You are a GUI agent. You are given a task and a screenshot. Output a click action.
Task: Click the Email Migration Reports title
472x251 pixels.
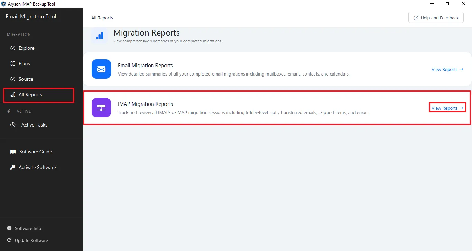click(145, 65)
